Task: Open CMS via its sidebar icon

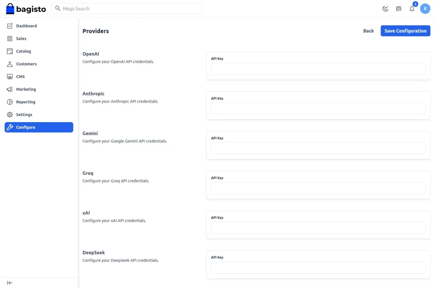Action: [10, 76]
